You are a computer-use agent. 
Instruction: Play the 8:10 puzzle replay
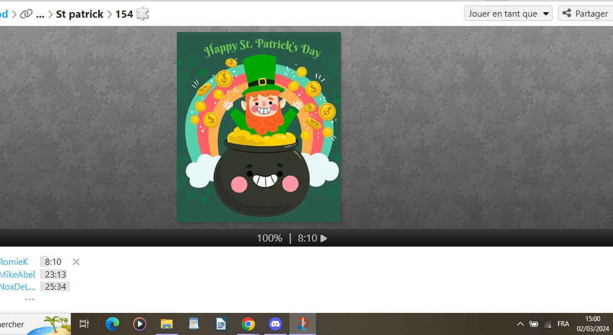coord(324,238)
